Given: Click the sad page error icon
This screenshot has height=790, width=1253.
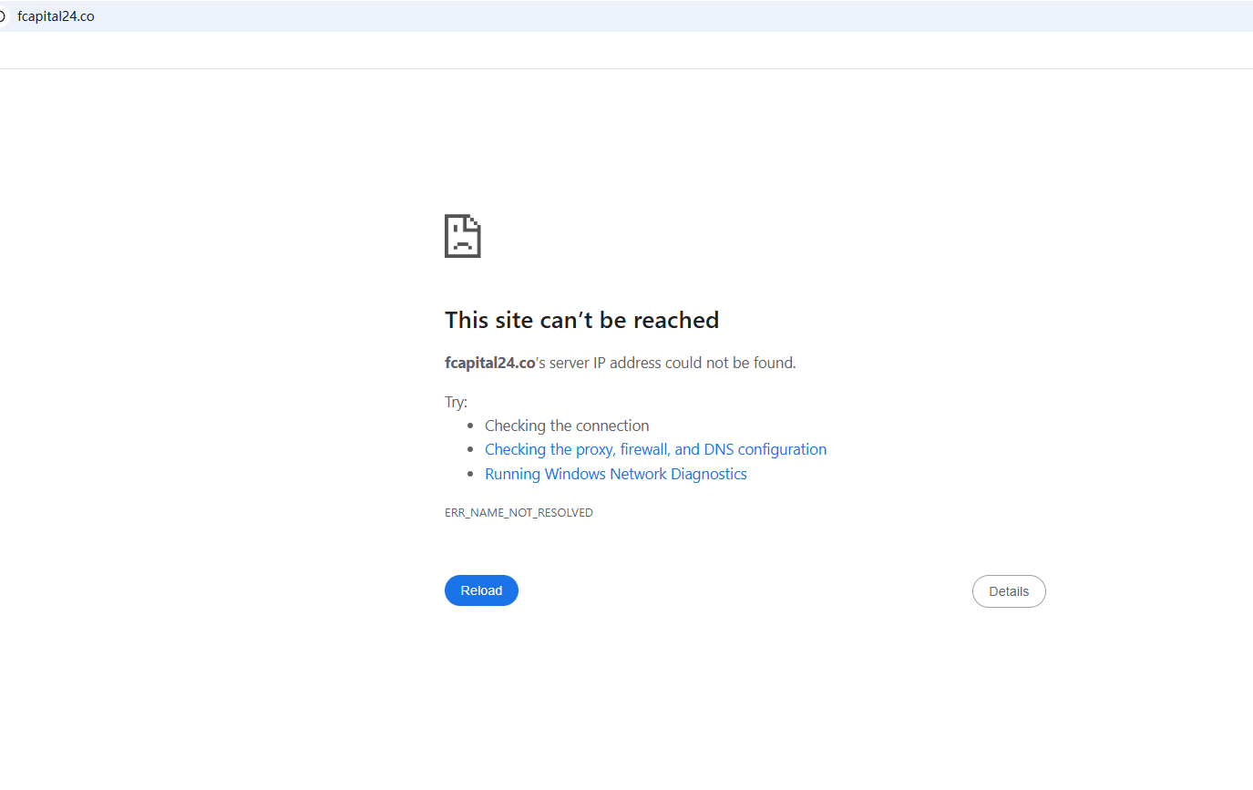Looking at the screenshot, I should coord(462,236).
